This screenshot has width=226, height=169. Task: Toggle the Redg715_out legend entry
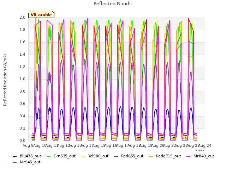165,156
